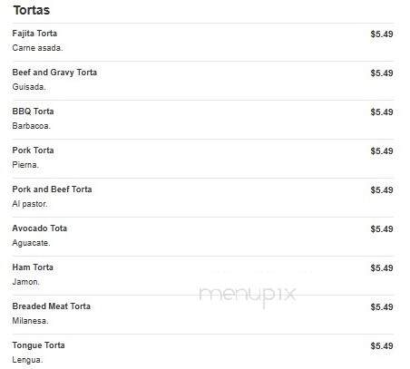Click the Tongue Torta price $5.49
This screenshot has height=369, width=410.
382,345
